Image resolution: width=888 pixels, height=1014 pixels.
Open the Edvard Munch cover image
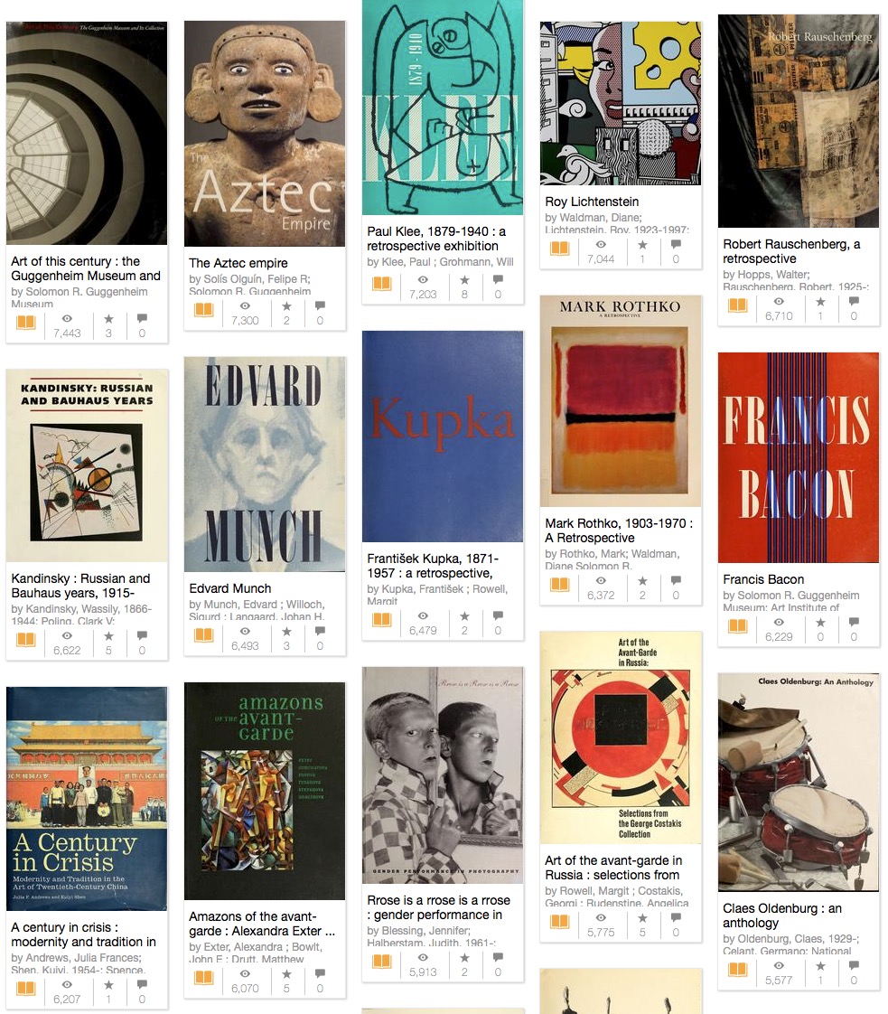click(x=265, y=465)
